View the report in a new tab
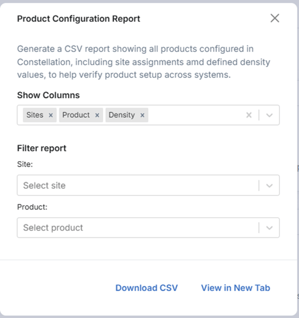Screen dimensions: 299x318 (236, 288)
